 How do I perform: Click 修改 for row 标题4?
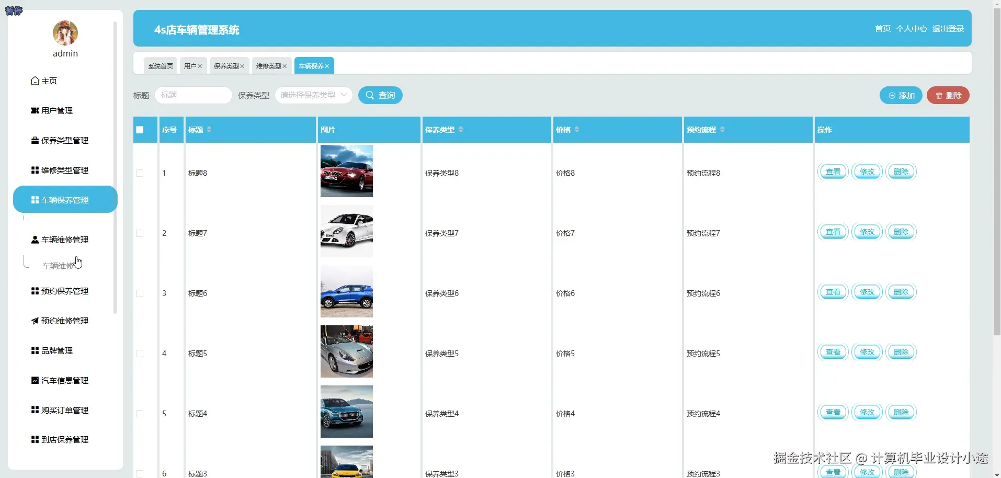(x=867, y=412)
